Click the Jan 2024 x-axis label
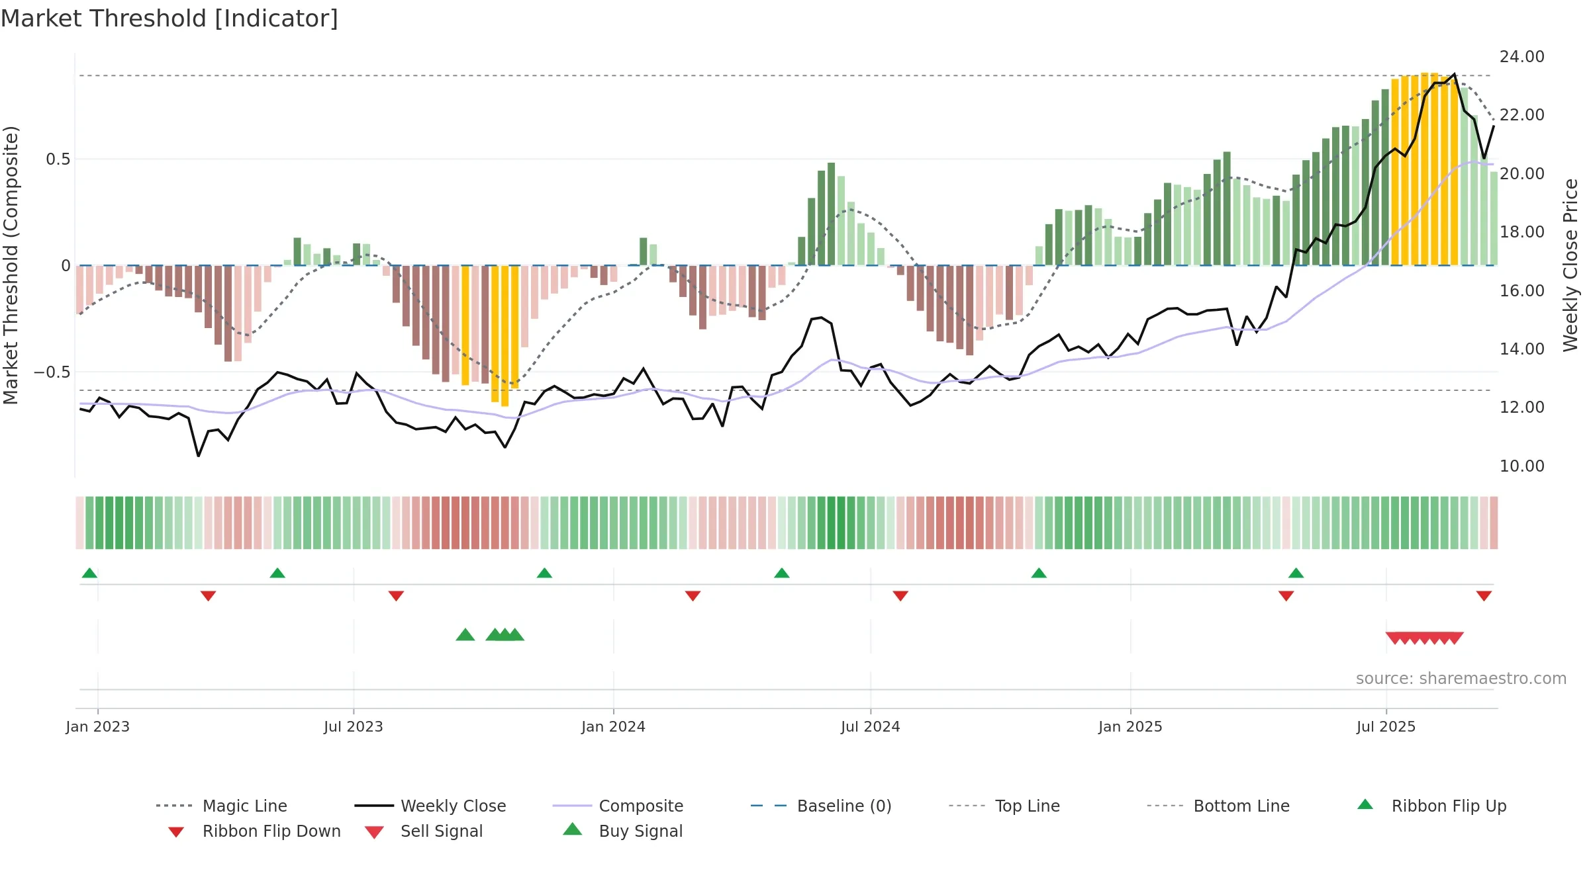The width and height of the screenshot is (1589, 893). click(613, 726)
